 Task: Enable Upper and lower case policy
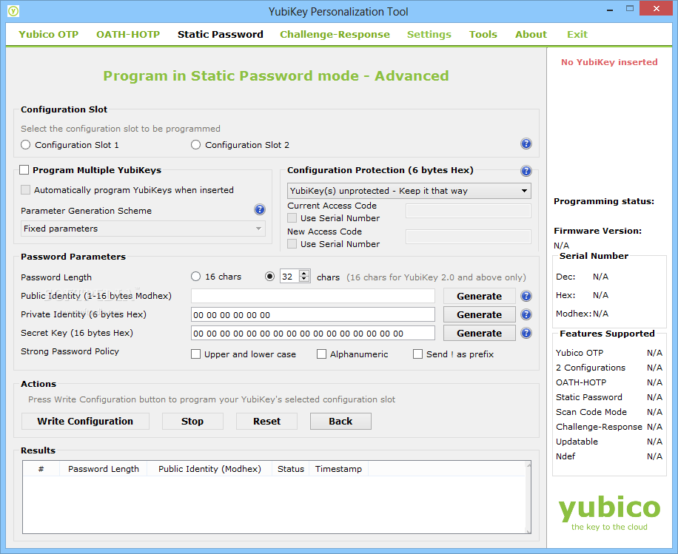pyautogui.click(x=196, y=354)
